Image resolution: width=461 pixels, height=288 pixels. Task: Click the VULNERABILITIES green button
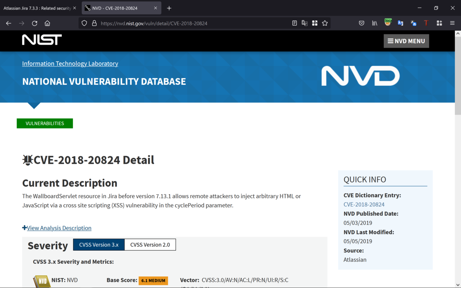pos(45,123)
